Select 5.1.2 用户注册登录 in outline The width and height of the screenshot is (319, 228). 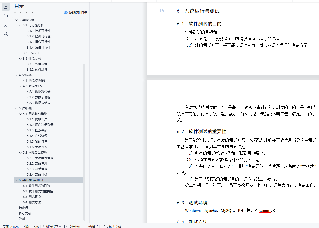click(40, 125)
